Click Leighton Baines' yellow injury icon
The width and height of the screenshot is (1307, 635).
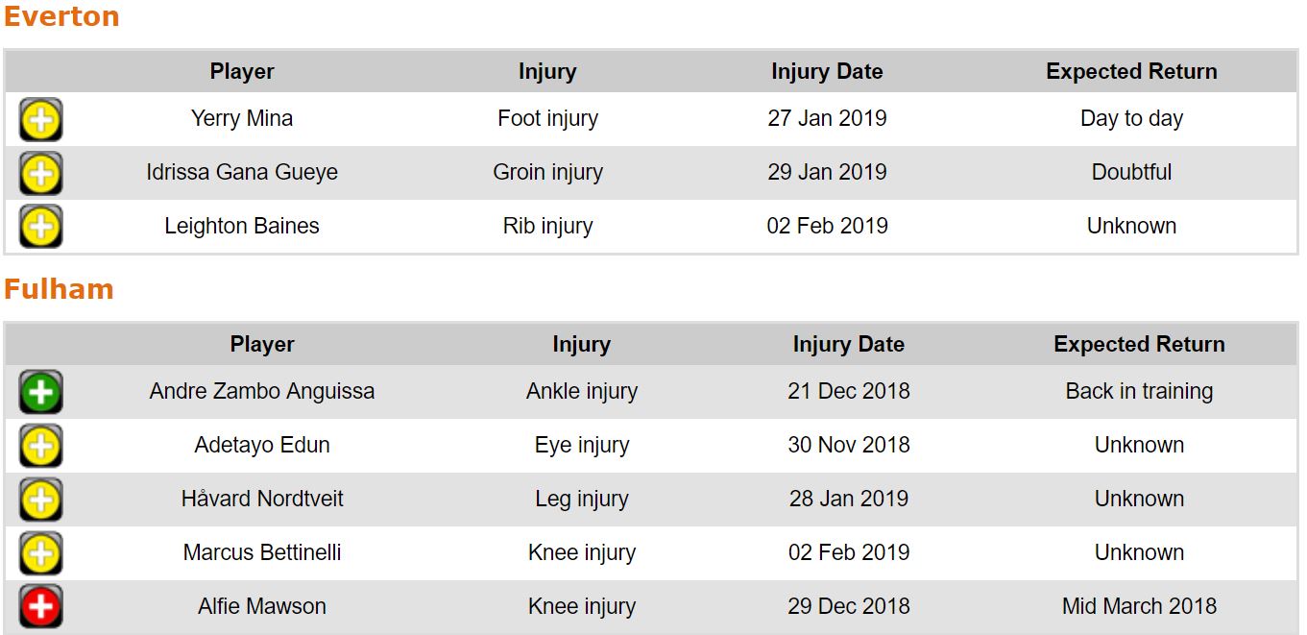coord(40,228)
